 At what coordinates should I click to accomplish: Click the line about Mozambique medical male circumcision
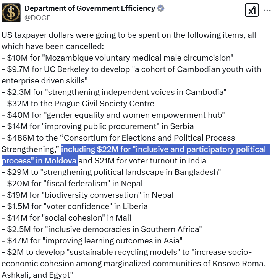click(x=118, y=58)
